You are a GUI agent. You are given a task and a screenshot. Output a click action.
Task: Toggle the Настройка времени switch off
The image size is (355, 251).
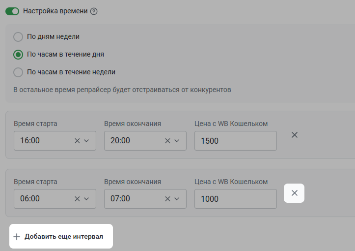click(12, 11)
